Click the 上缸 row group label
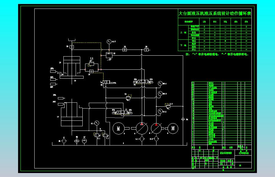This screenshot has width=275, height=177. click(x=183, y=32)
